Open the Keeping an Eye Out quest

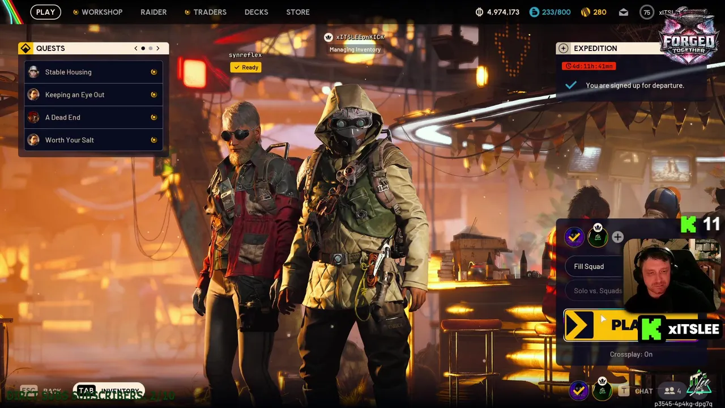[93, 95]
